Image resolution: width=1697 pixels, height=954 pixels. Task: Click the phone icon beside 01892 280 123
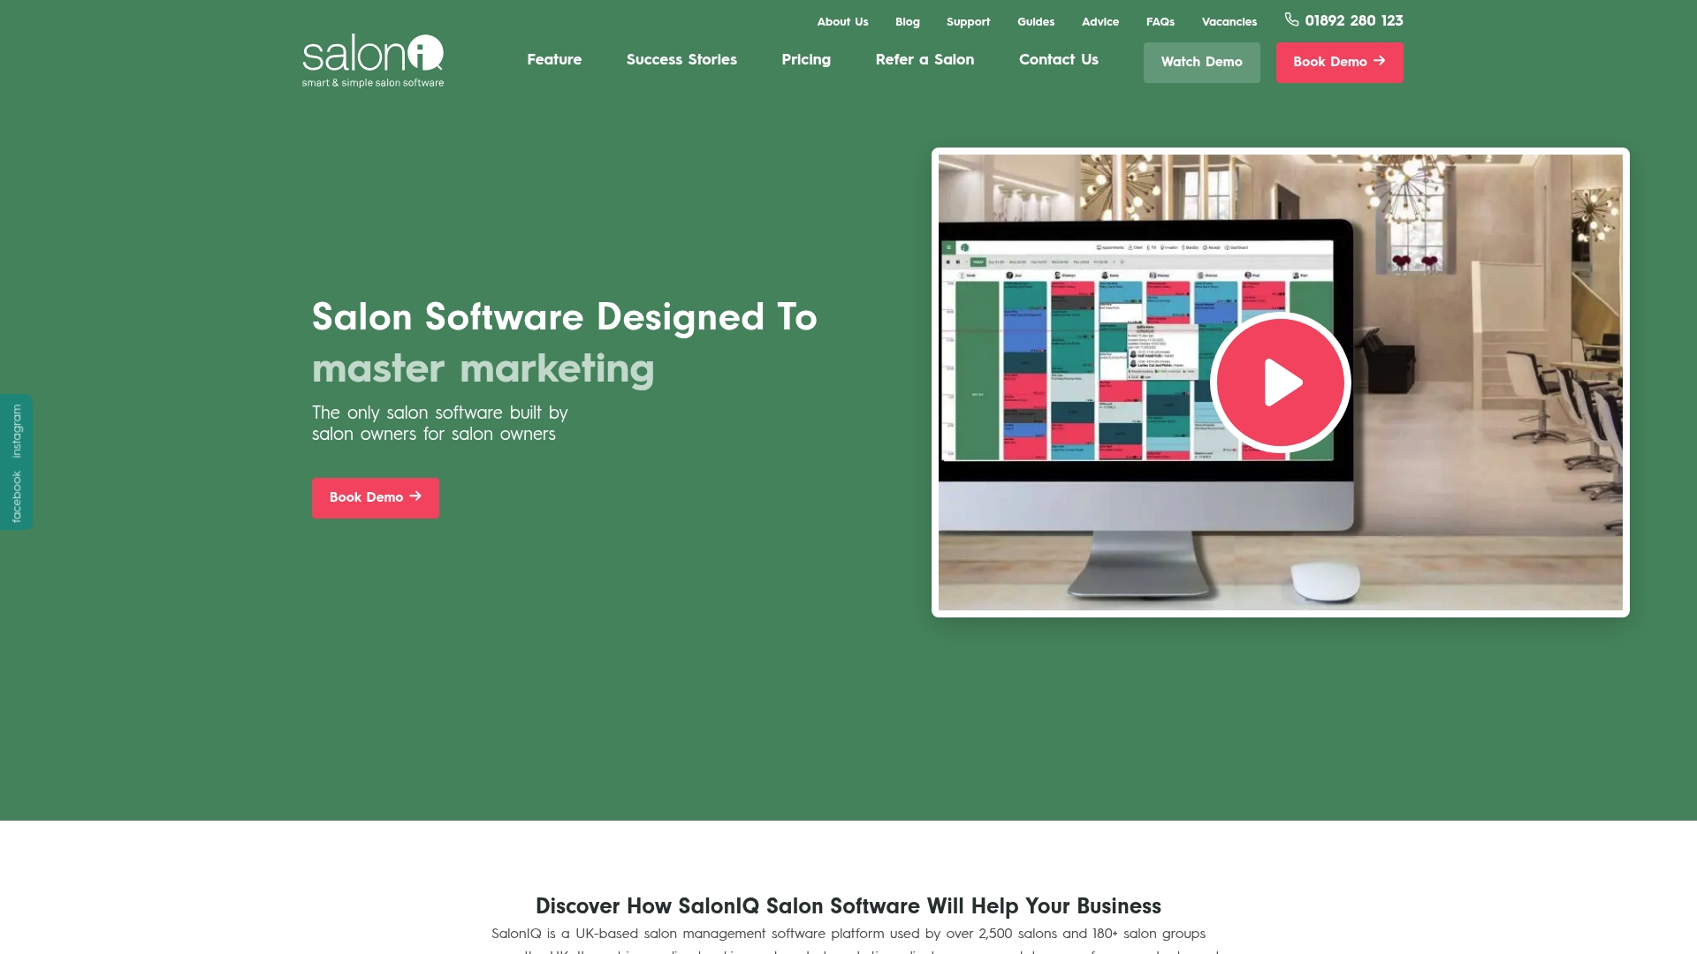click(1291, 19)
